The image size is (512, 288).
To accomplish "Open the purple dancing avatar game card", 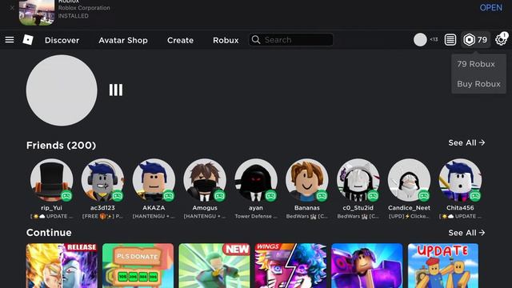I will (366, 266).
